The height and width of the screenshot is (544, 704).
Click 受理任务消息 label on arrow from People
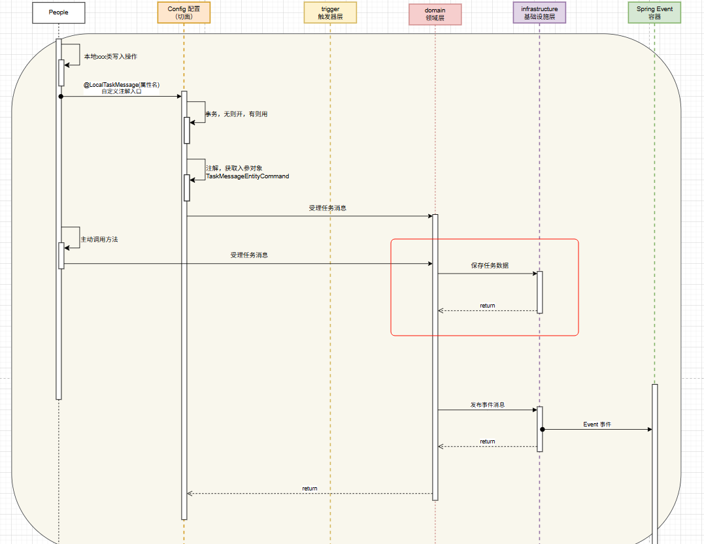click(x=248, y=255)
